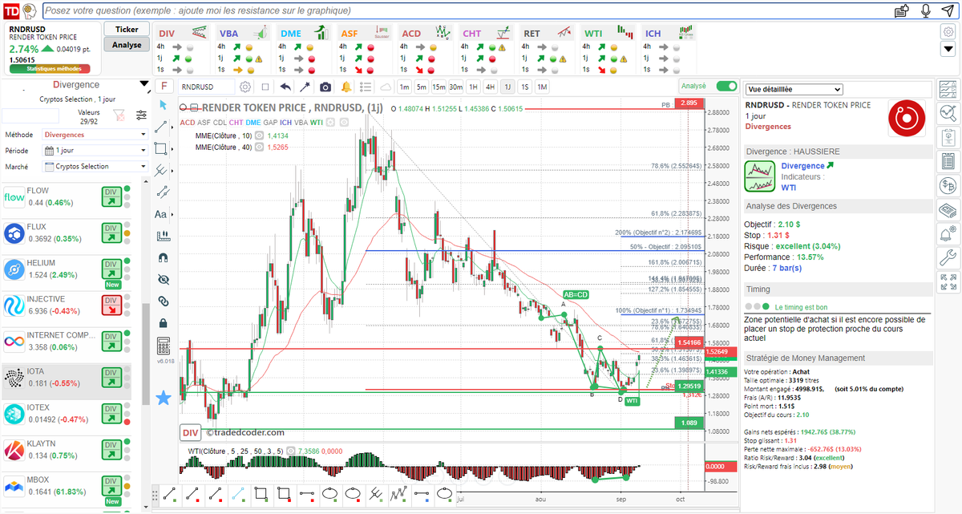962x514 pixels.
Task: Click the Statistiques méthodes color bar
Action: click(x=49, y=69)
